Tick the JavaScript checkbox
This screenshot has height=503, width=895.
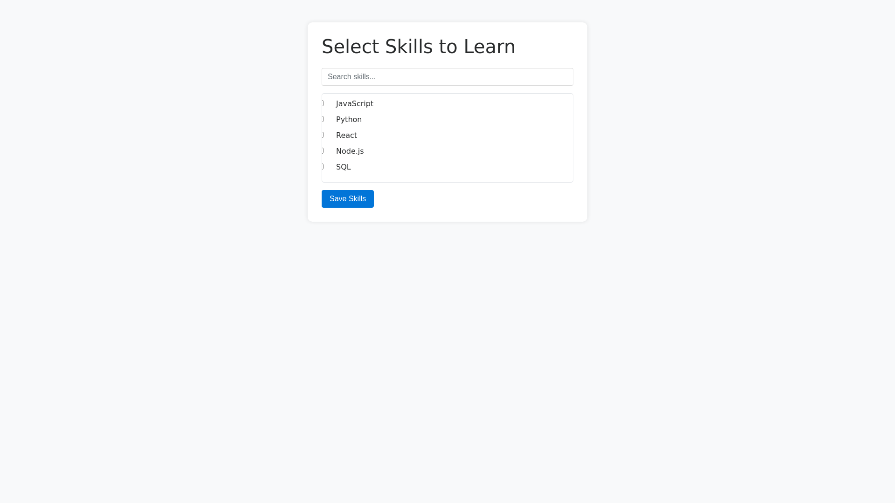[323, 103]
